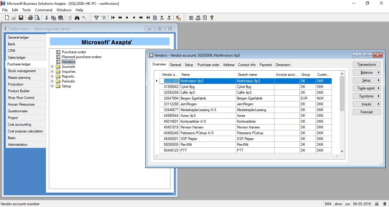The width and height of the screenshot is (389, 207).
Task: Click the delete record red X icon
Action: point(178,18)
